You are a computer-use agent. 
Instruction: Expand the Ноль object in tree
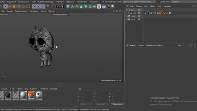click(127, 16)
